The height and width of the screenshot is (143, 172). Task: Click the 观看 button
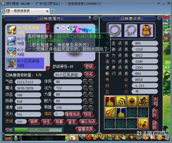click(x=59, y=122)
